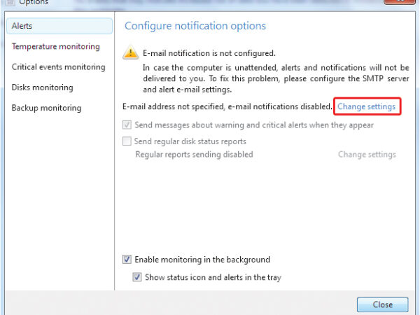Screen dimensions: 420x315
Task: Click Regular reports sending disabled text
Action: (x=194, y=154)
